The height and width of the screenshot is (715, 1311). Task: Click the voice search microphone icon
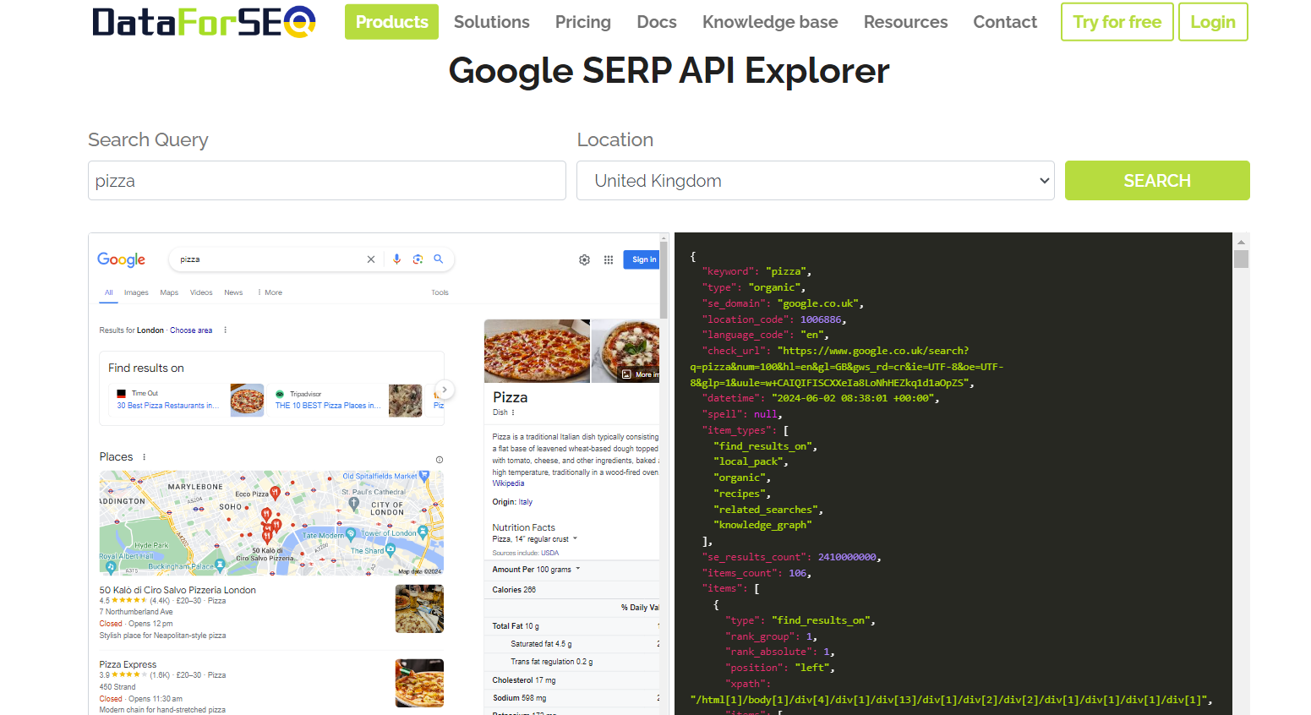pyautogui.click(x=396, y=259)
